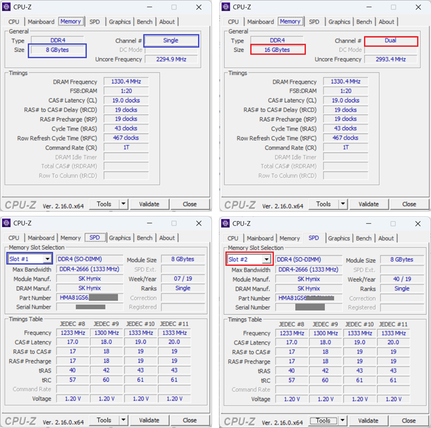Open Mainboard tab in Slot #2 SPD window
This screenshot has width=431, height=428.
click(260, 239)
